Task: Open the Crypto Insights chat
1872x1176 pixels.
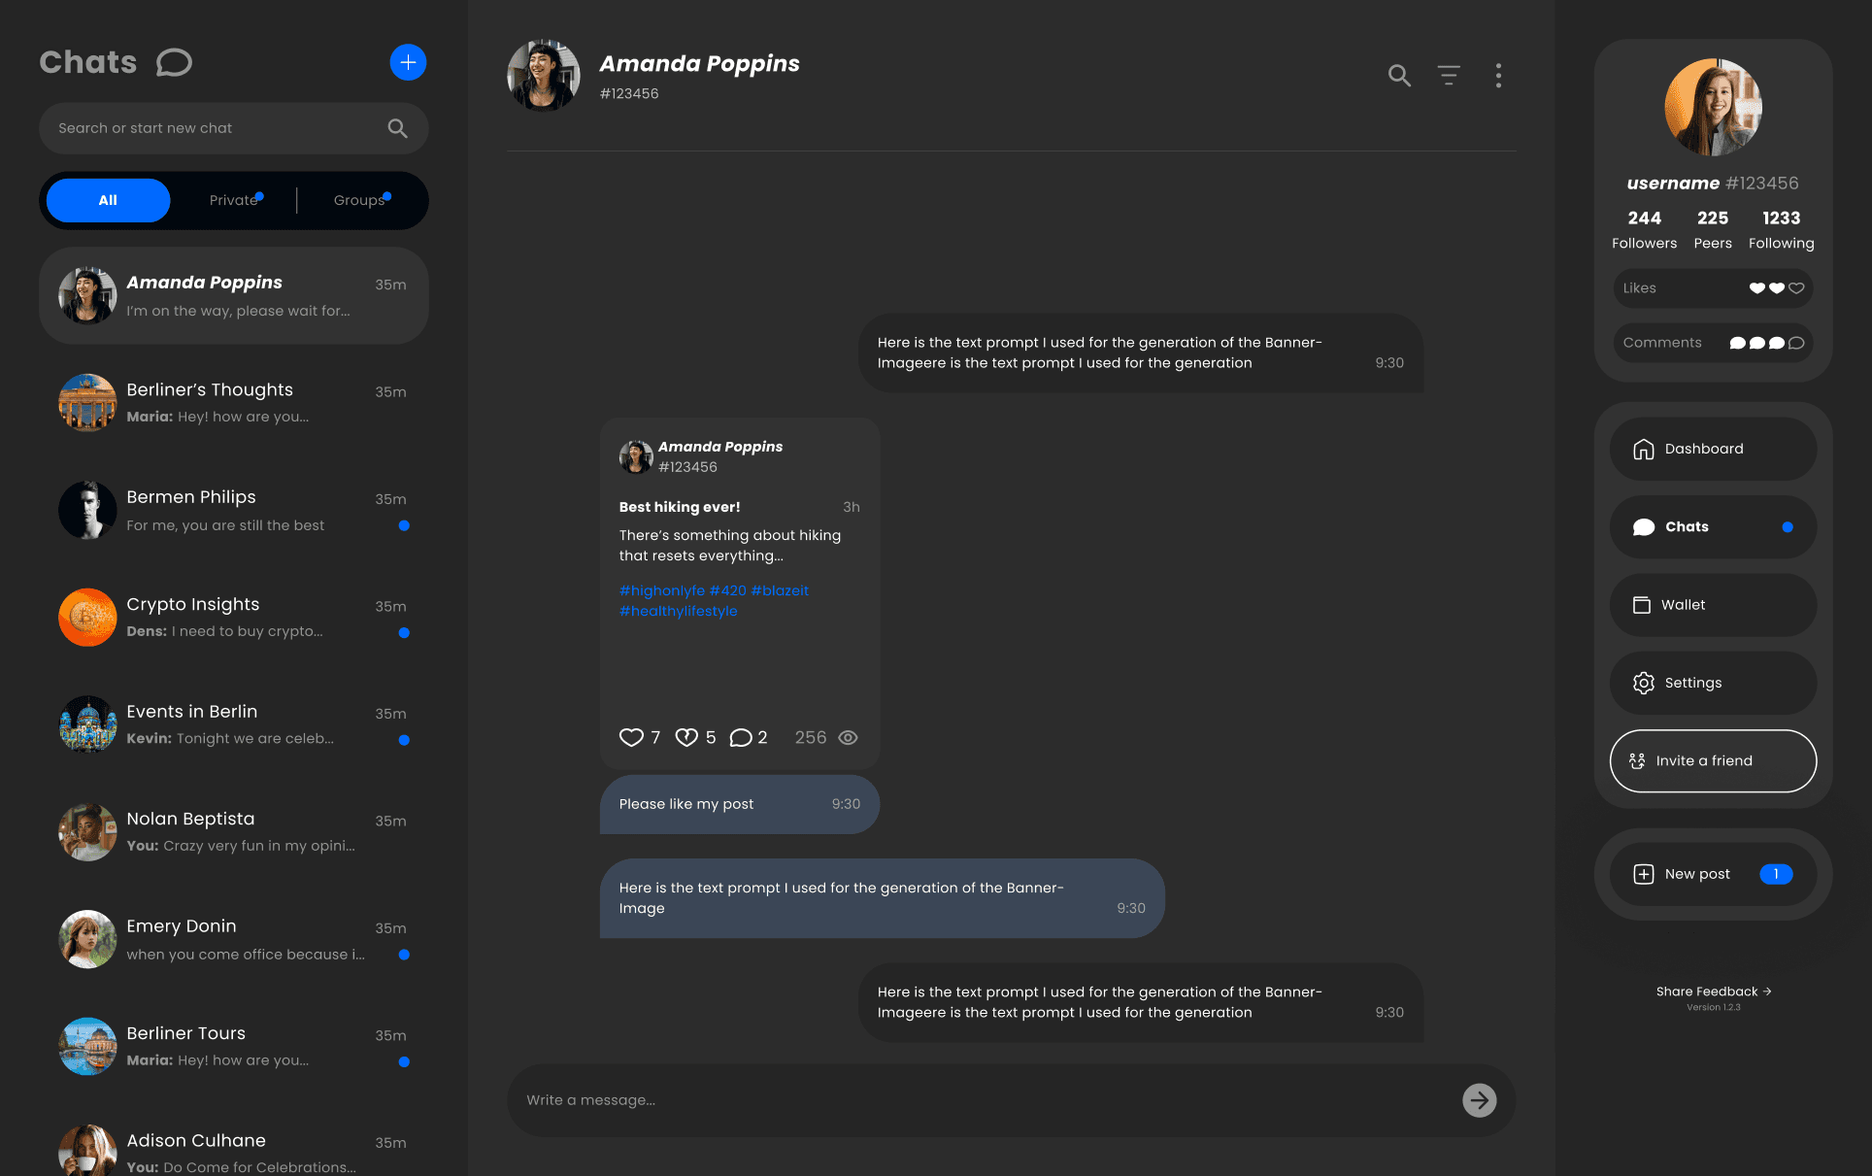Action: click(233, 617)
